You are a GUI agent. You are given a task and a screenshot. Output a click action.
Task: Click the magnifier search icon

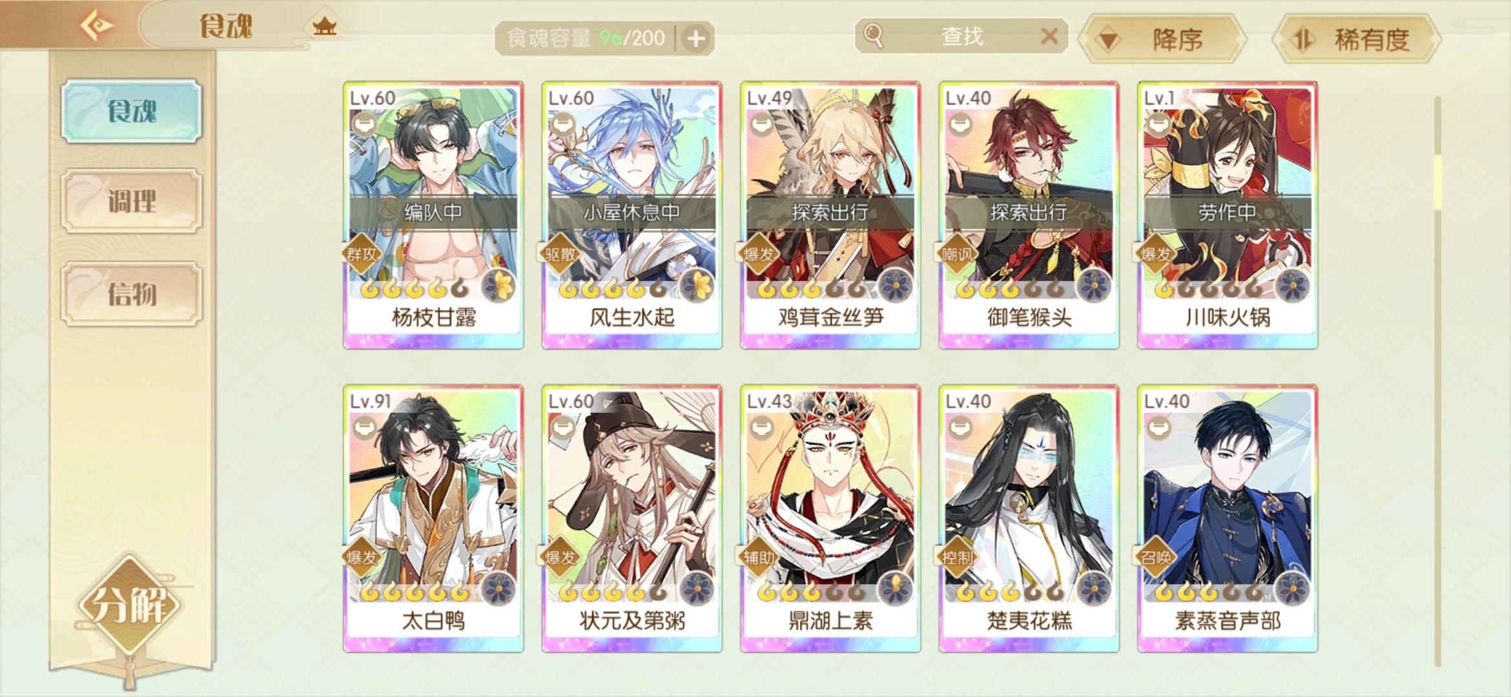[x=873, y=35]
